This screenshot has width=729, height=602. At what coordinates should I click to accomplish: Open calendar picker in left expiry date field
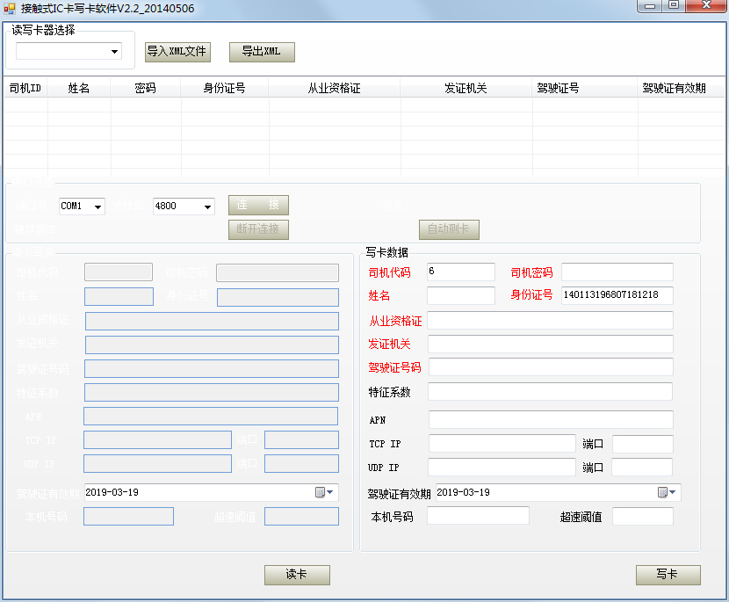pos(324,493)
